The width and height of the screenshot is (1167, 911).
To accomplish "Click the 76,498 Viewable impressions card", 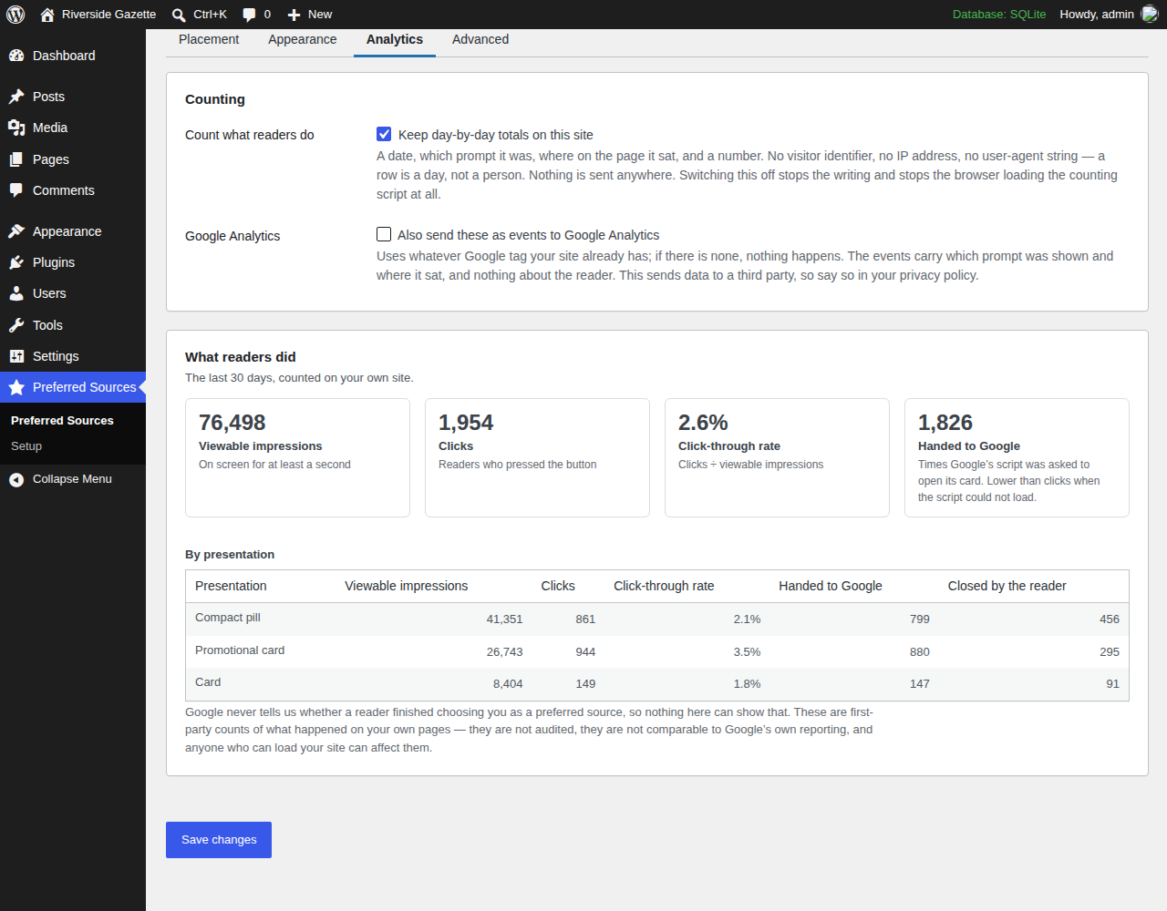I will (297, 457).
